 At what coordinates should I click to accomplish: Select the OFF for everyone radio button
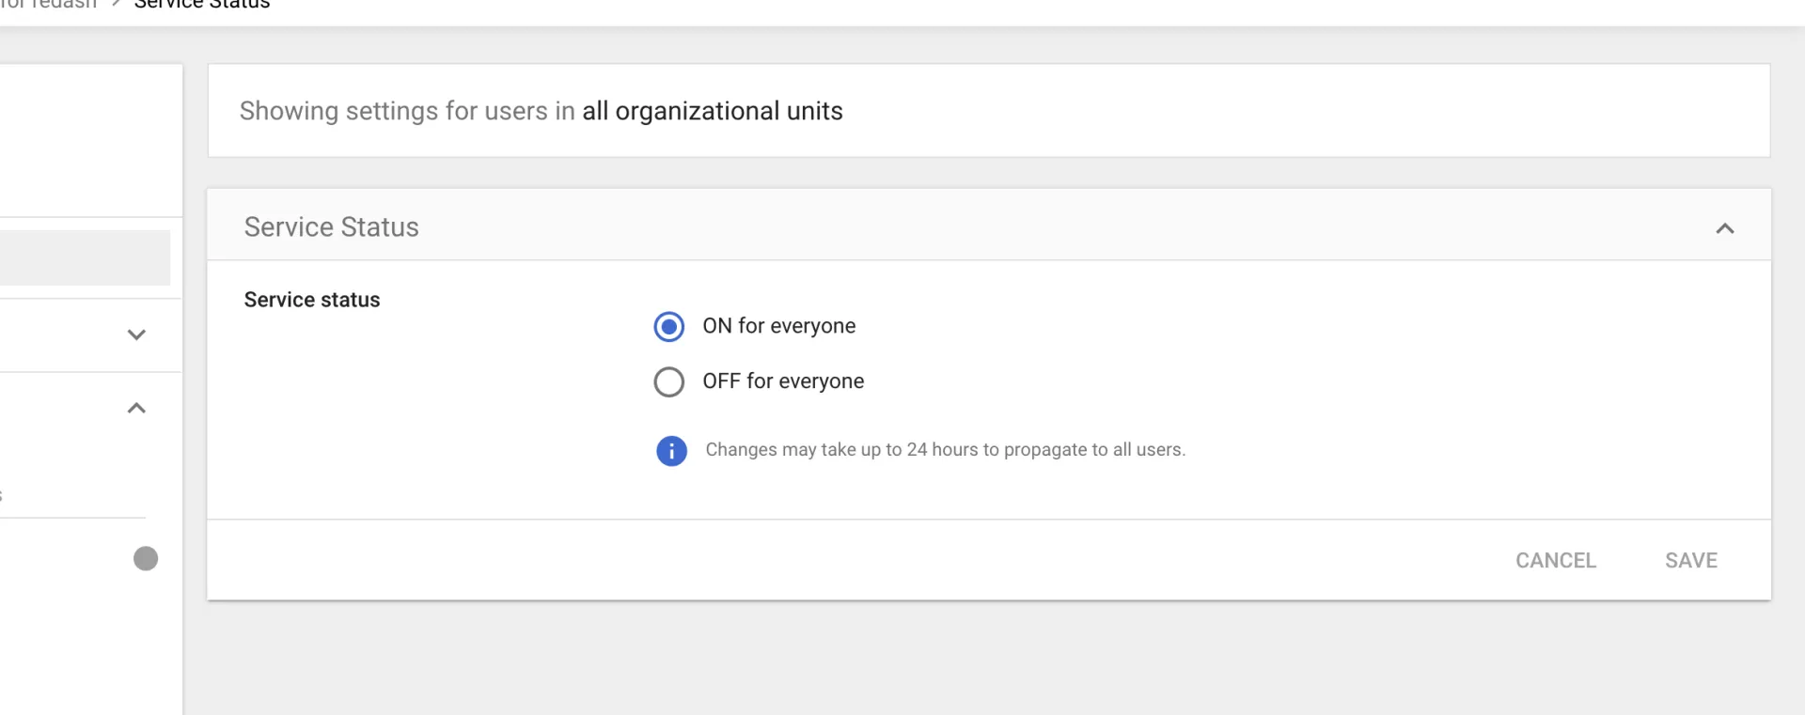668,382
